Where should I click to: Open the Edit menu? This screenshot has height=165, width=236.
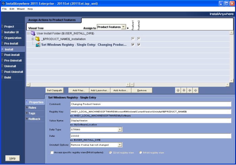coord(12,9)
